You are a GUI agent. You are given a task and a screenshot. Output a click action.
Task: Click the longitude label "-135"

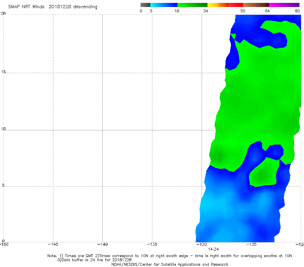[152, 244]
